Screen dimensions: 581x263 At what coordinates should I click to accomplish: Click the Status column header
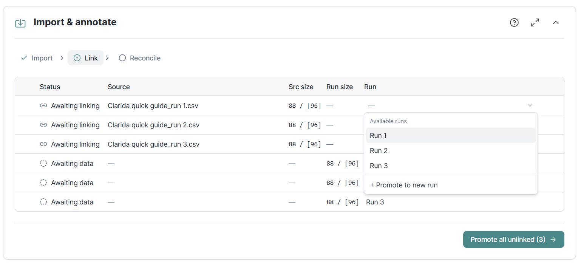point(50,87)
